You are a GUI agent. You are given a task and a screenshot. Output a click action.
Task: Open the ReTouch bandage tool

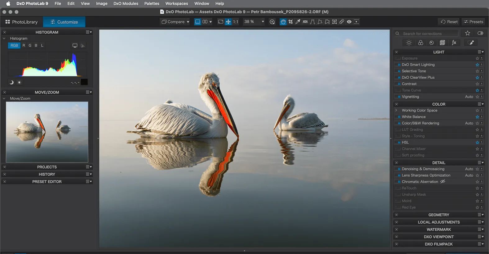[x=342, y=22]
